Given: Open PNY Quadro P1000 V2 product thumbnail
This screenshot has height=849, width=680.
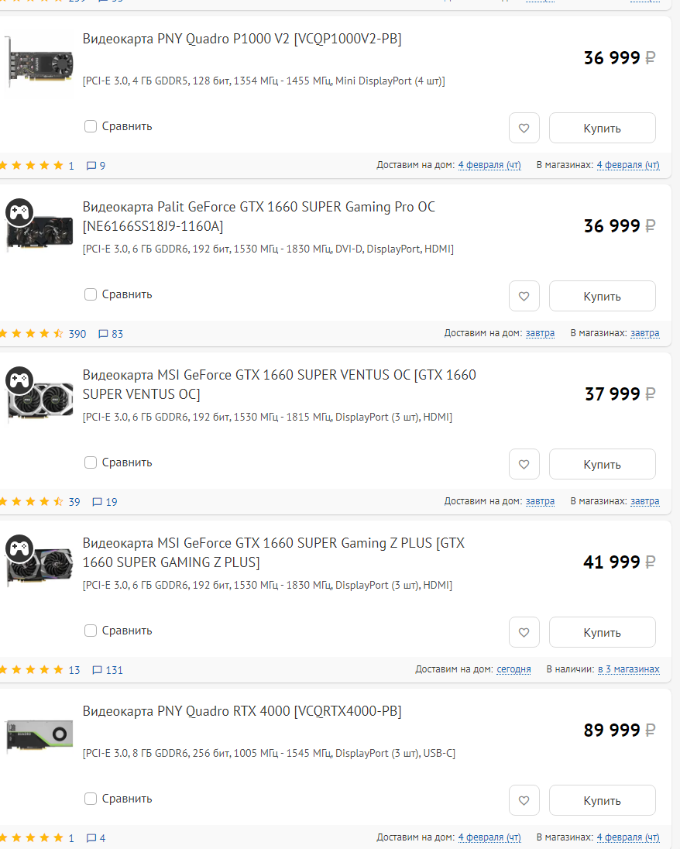Looking at the screenshot, I should 39,62.
